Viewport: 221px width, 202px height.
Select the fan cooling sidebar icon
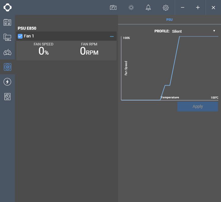point(7,67)
